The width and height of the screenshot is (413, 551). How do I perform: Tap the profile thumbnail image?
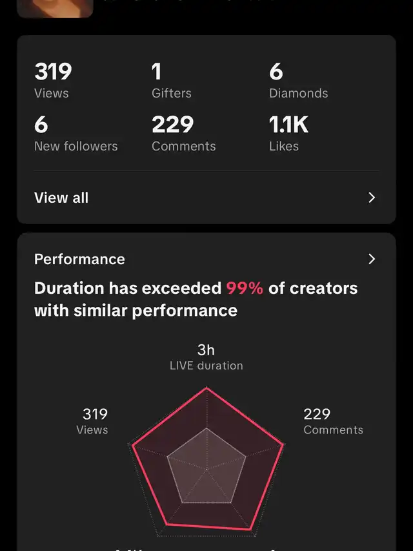point(55,8)
